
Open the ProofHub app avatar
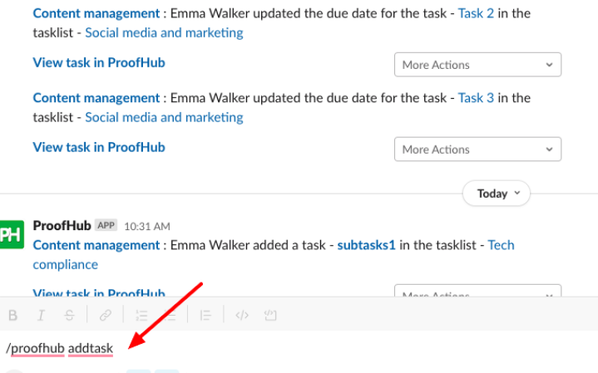coord(12,234)
